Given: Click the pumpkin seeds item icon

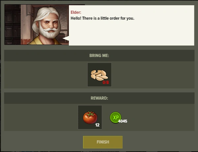Looking at the screenshot, I should (99, 75).
